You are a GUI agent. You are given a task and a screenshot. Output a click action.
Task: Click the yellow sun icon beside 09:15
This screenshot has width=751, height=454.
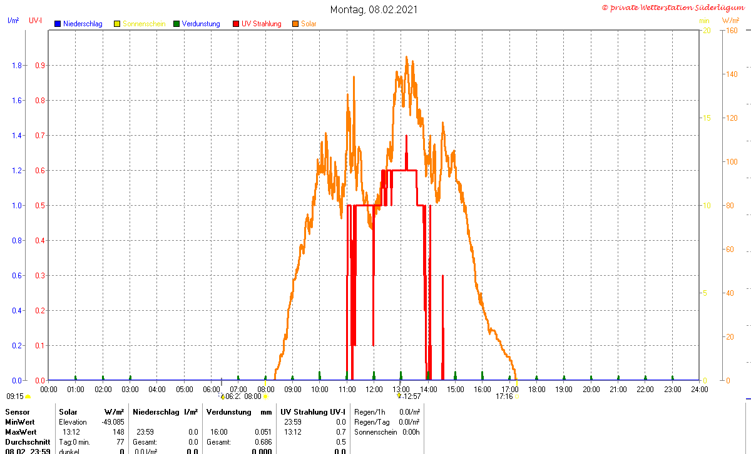pyautogui.click(x=28, y=396)
